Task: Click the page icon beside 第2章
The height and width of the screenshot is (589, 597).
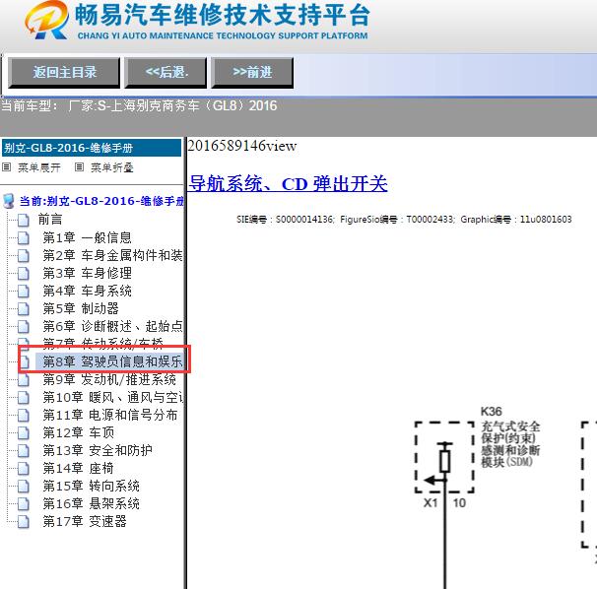Action: point(24,256)
